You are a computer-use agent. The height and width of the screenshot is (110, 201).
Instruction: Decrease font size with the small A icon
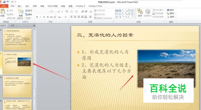coord(62,12)
